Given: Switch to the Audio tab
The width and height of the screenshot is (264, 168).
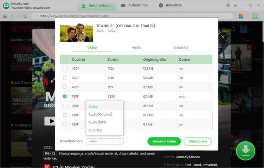Looking at the screenshot, I should coord(137,47).
